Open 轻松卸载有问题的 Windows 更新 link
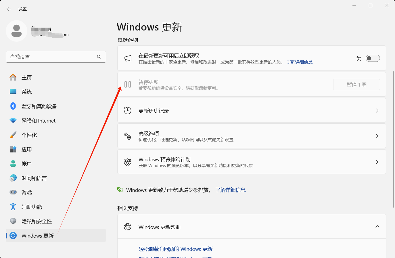This screenshot has height=258, width=395. point(176,249)
